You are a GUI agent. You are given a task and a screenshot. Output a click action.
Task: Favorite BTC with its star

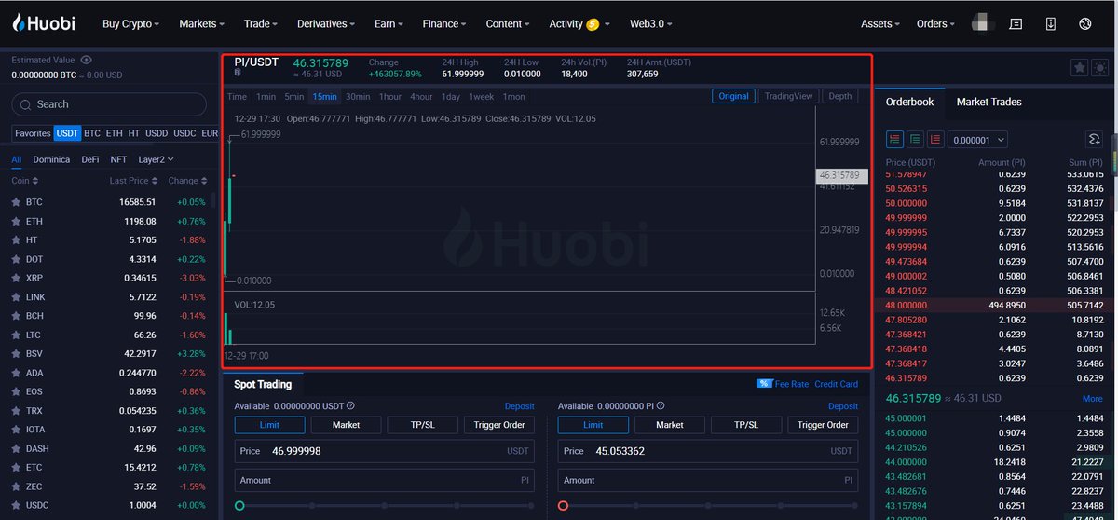[16, 202]
